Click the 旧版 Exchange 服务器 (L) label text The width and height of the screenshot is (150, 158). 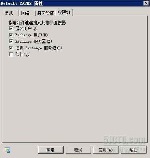pos(39,48)
